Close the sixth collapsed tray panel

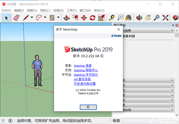click(x=172, y=105)
